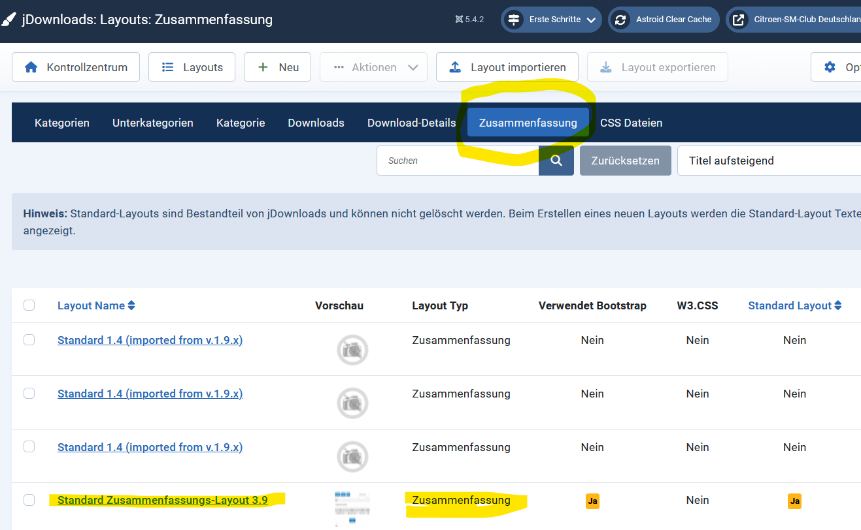The image size is (861, 530).
Task: Click the external link icon for Citroen-SM-Club
Action: 737,20
